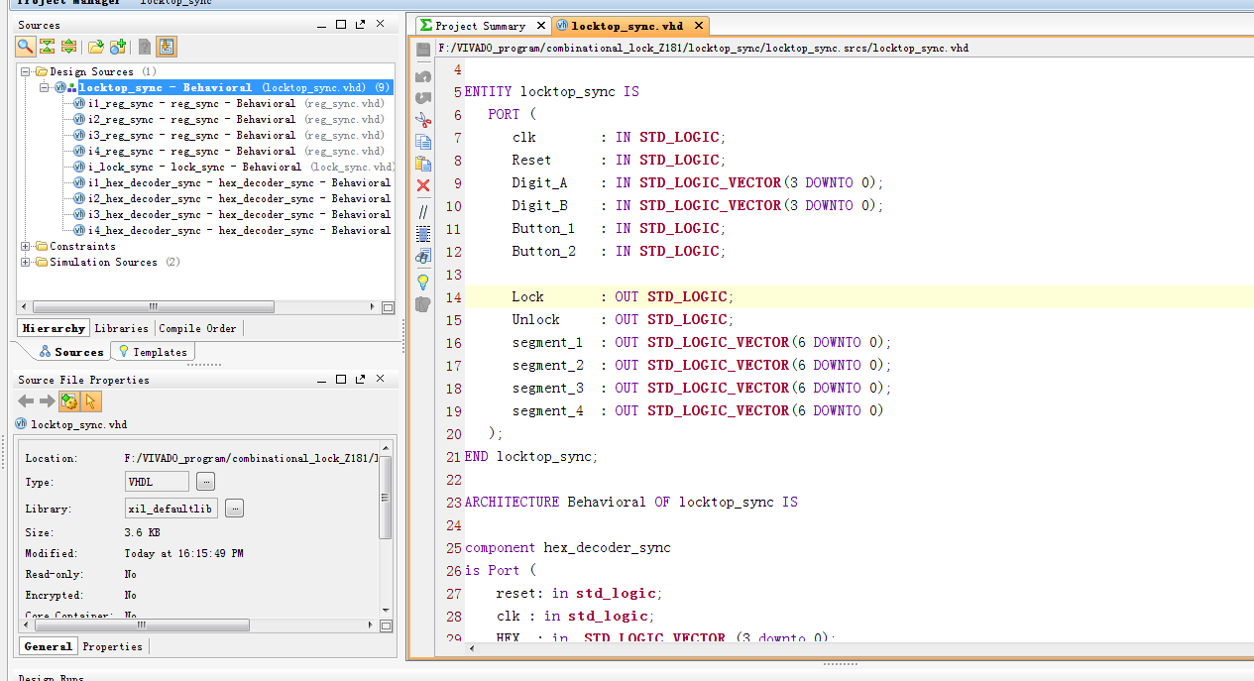The height and width of the screenshot is (681, 1254).
Task: Select locktop_sync Behavioral top module
Action: (223, 87)
